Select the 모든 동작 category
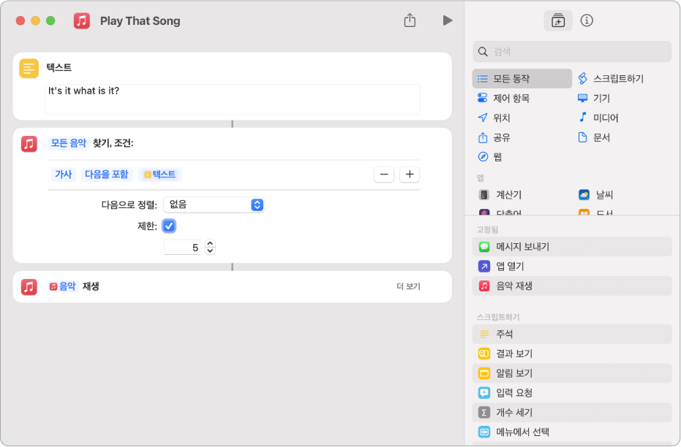This screenshot has width=681, height=447. (522, 78)
